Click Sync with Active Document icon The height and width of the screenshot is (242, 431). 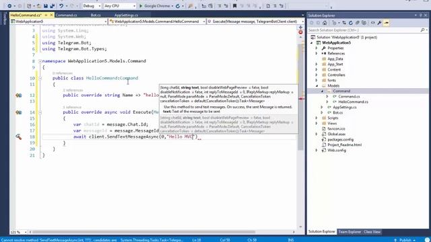tap(344, 23)
